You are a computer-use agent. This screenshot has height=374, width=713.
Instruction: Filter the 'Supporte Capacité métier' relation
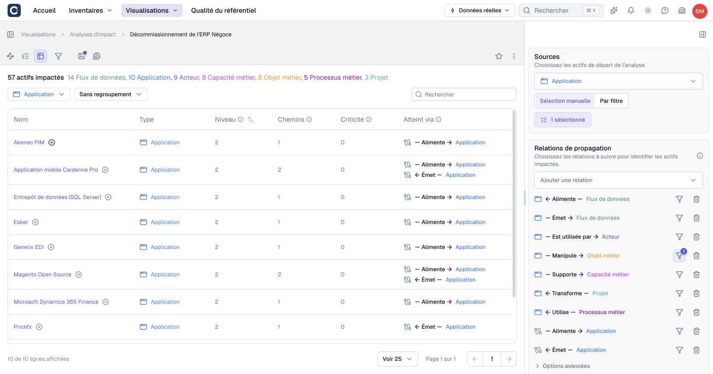[x=680, y=274]
